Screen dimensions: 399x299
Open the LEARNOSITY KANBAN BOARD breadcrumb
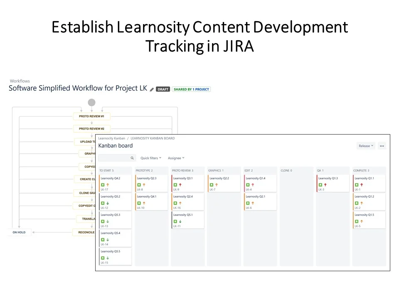click(x=153, y=138)
